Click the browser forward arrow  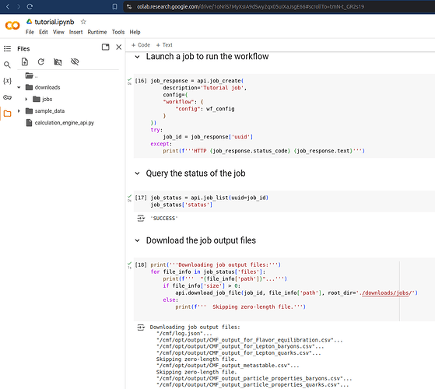pyautogui.click(x=19, y=7)
